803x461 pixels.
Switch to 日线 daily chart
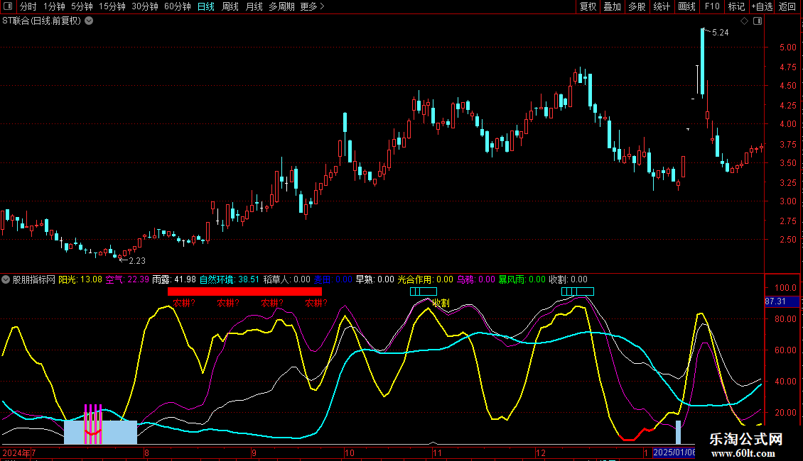coord(206,6)
